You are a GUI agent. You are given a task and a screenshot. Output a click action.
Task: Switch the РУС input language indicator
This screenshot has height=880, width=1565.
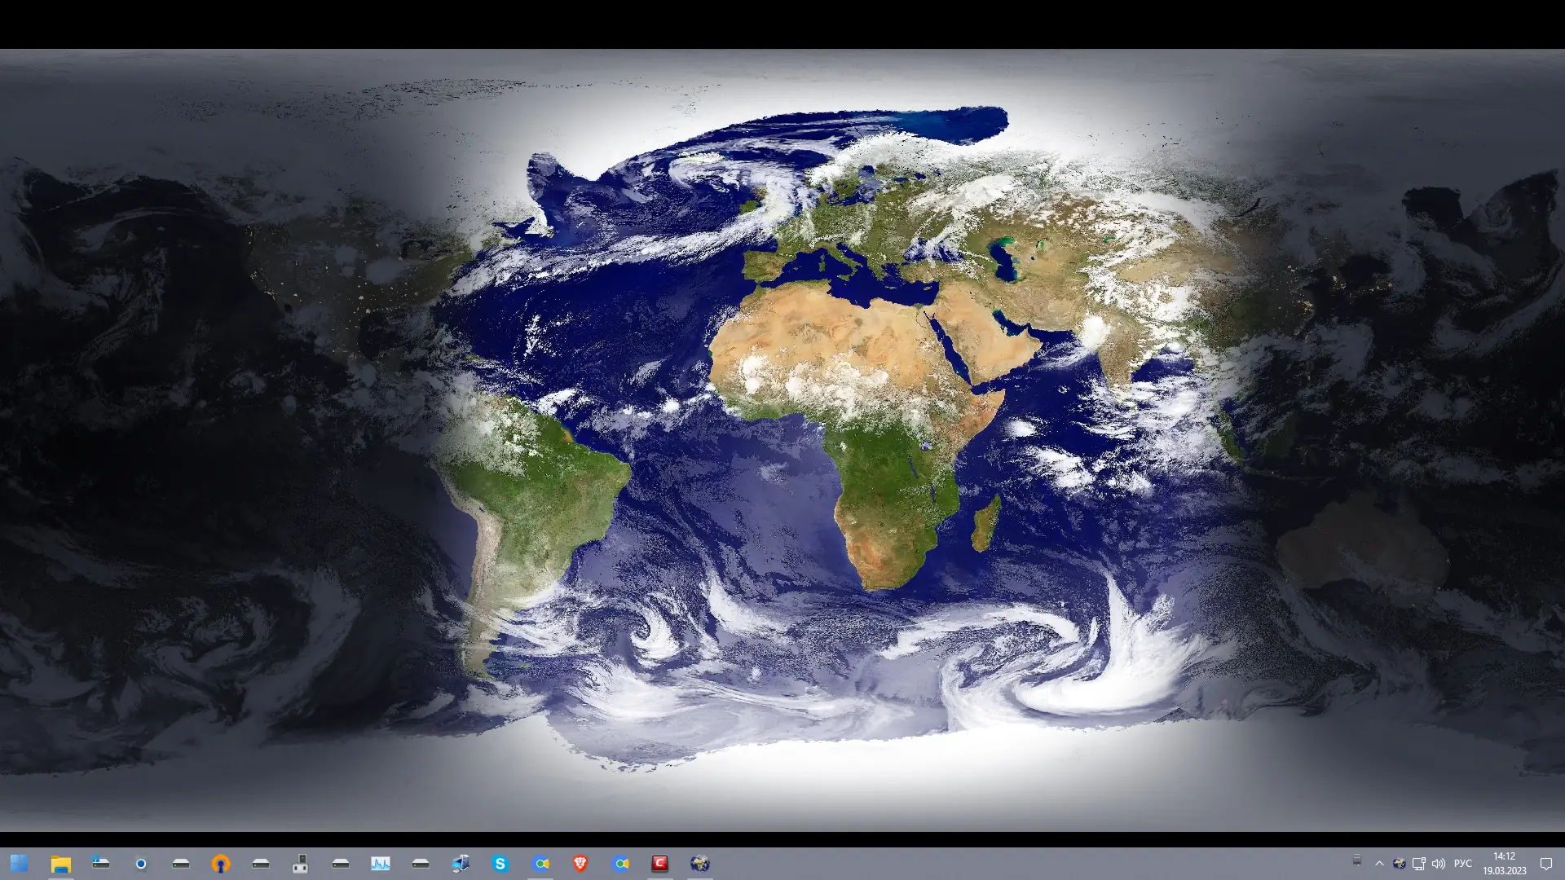coord(1463,864)
